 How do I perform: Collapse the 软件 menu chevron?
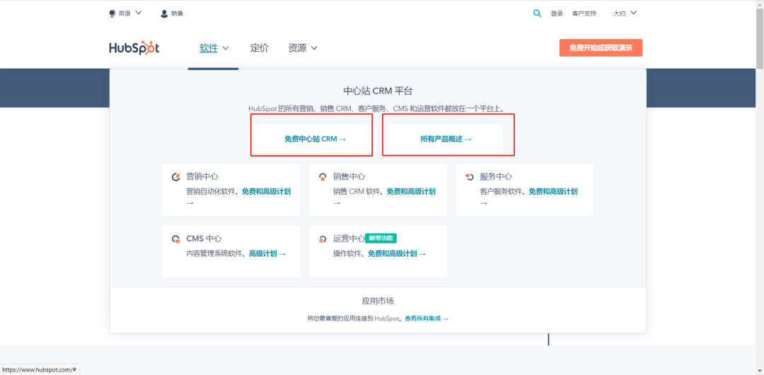tap(226, 48)
